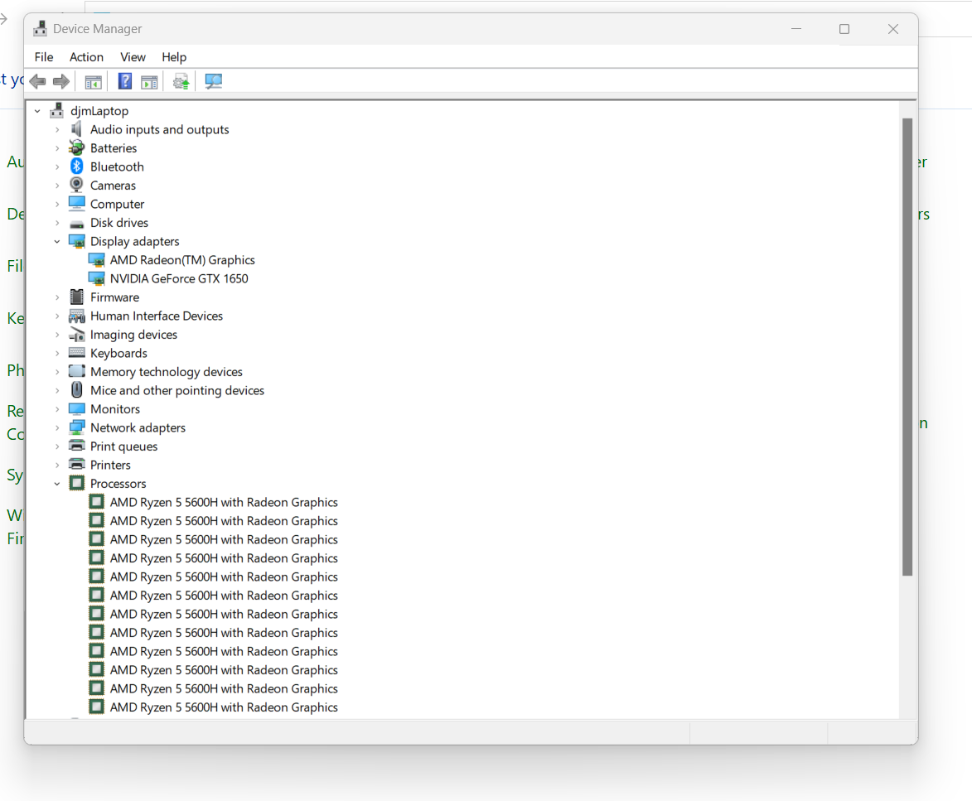Collapse the Processors category
The image size is (972, 801).
57,484
